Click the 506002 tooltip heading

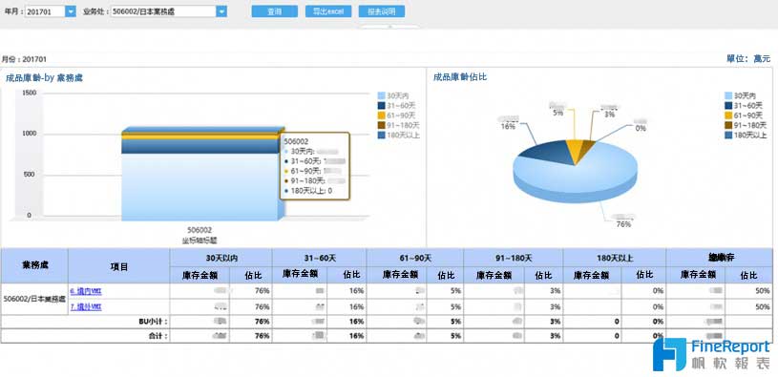point(296,141)
